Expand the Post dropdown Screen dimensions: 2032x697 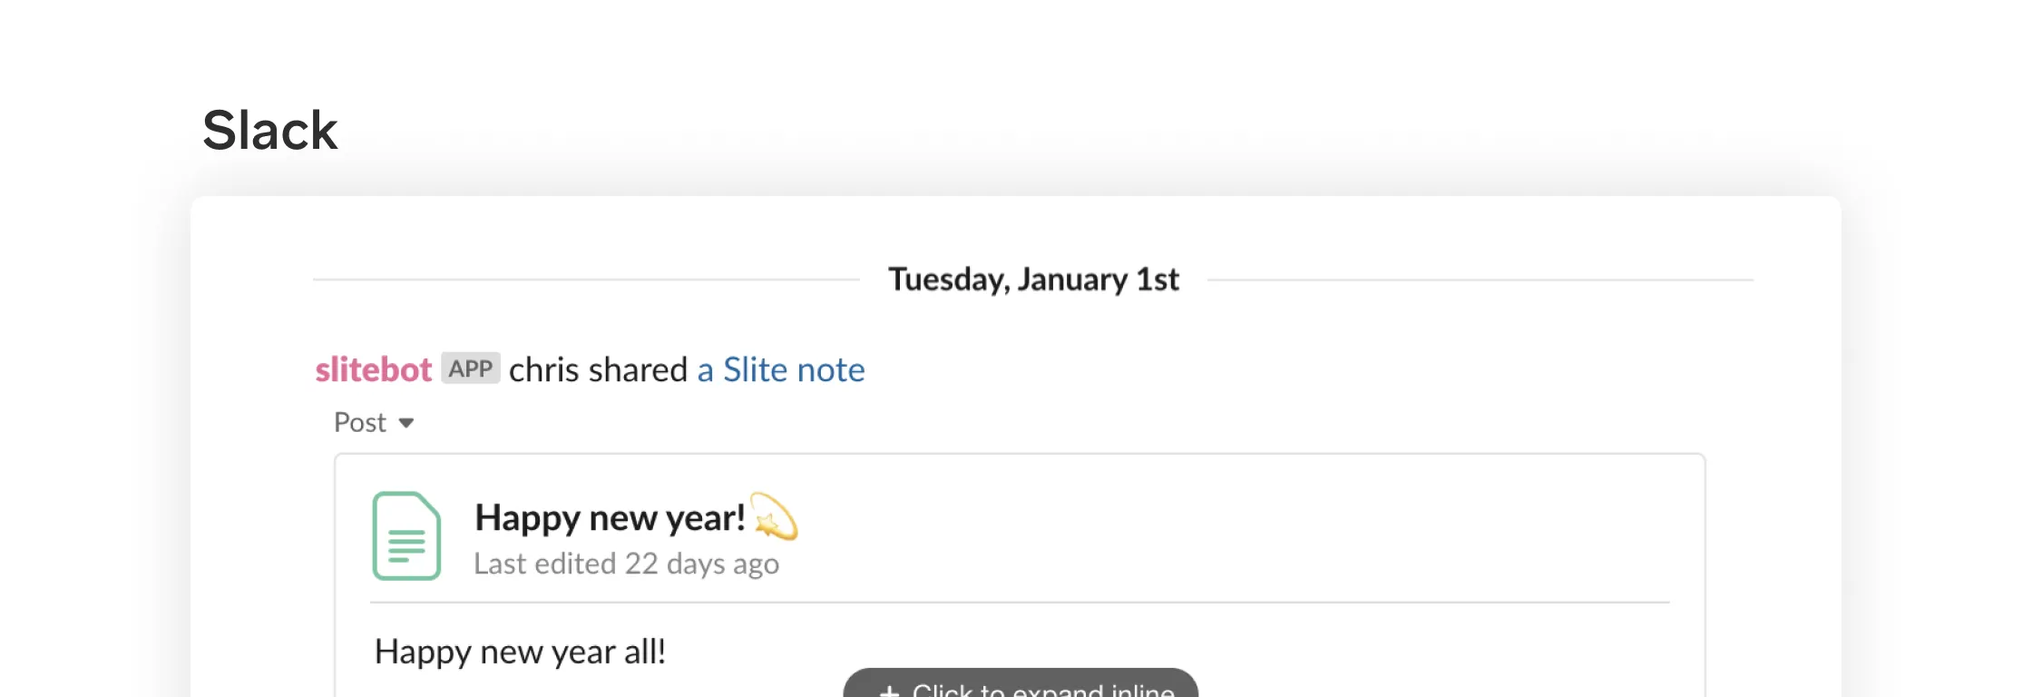(372, 422)
